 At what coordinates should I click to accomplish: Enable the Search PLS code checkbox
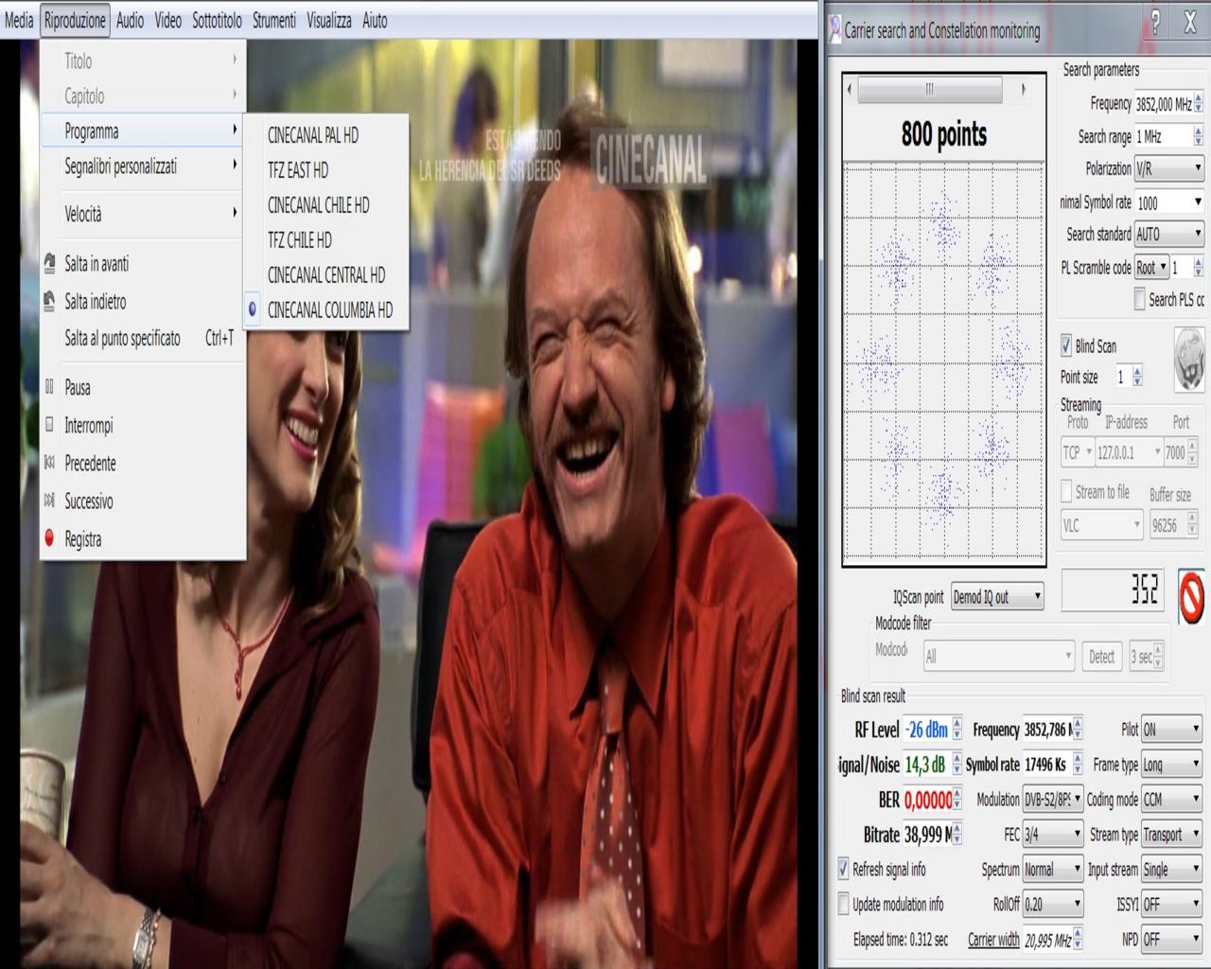[1139, 299]
